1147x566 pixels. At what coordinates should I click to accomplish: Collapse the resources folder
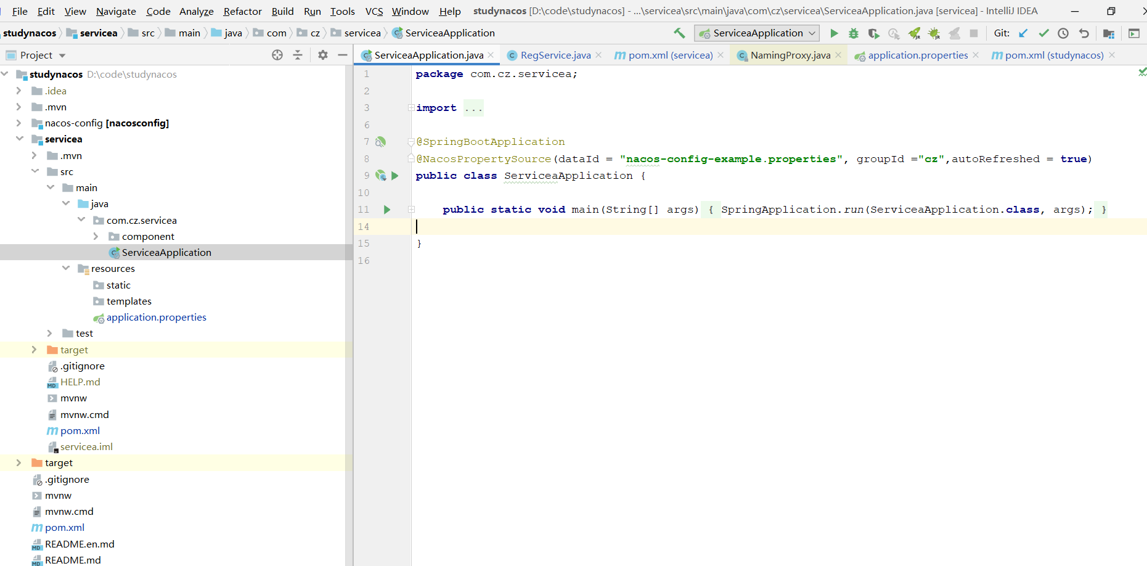coord(66,268)
